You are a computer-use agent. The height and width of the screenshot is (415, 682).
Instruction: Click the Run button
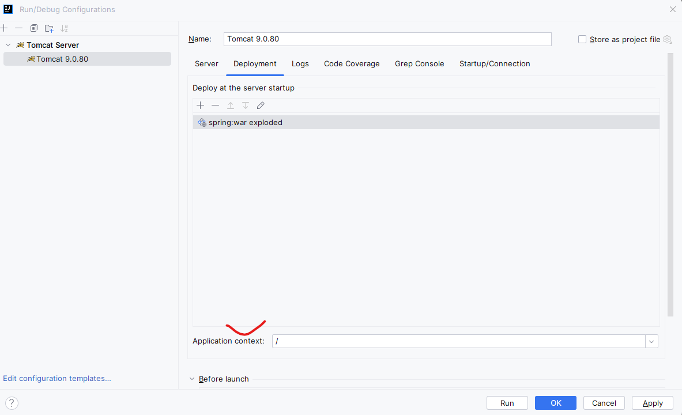(x=507, y=403)
